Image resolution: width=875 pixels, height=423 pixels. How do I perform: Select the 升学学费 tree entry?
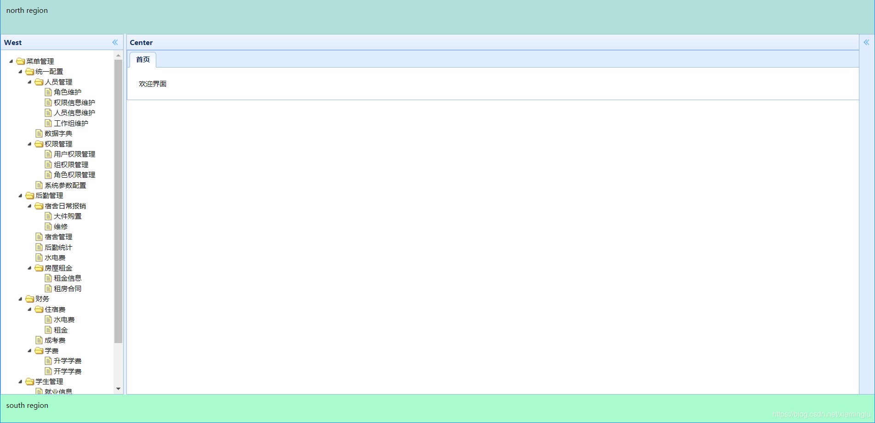click(x=68, y=361)
